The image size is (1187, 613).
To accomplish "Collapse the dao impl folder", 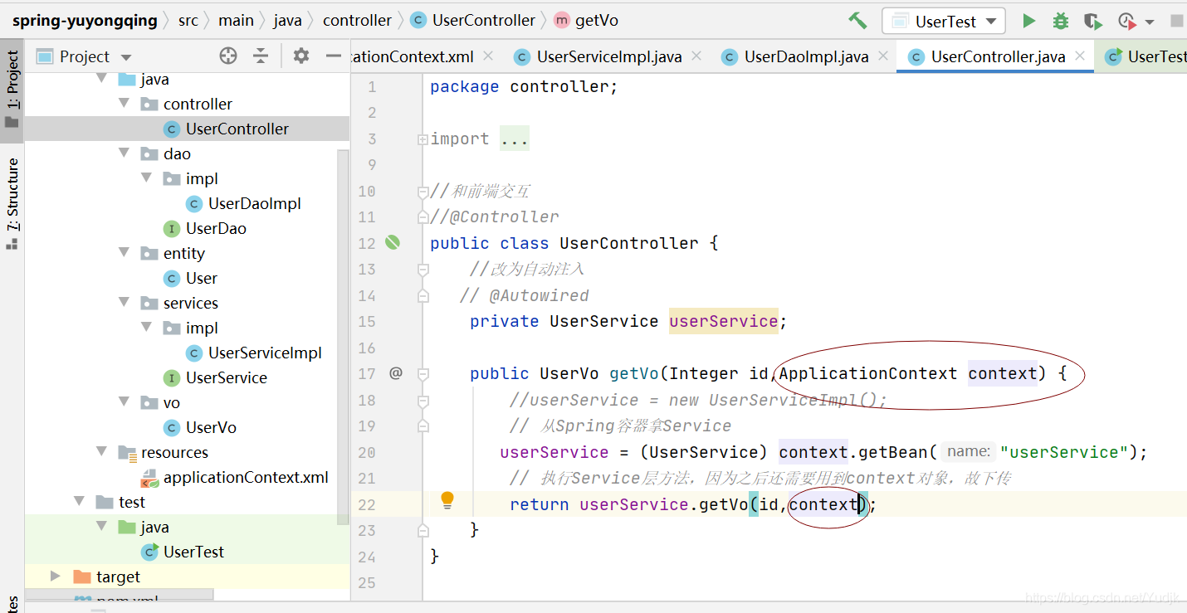I will [x=147, y=178].
